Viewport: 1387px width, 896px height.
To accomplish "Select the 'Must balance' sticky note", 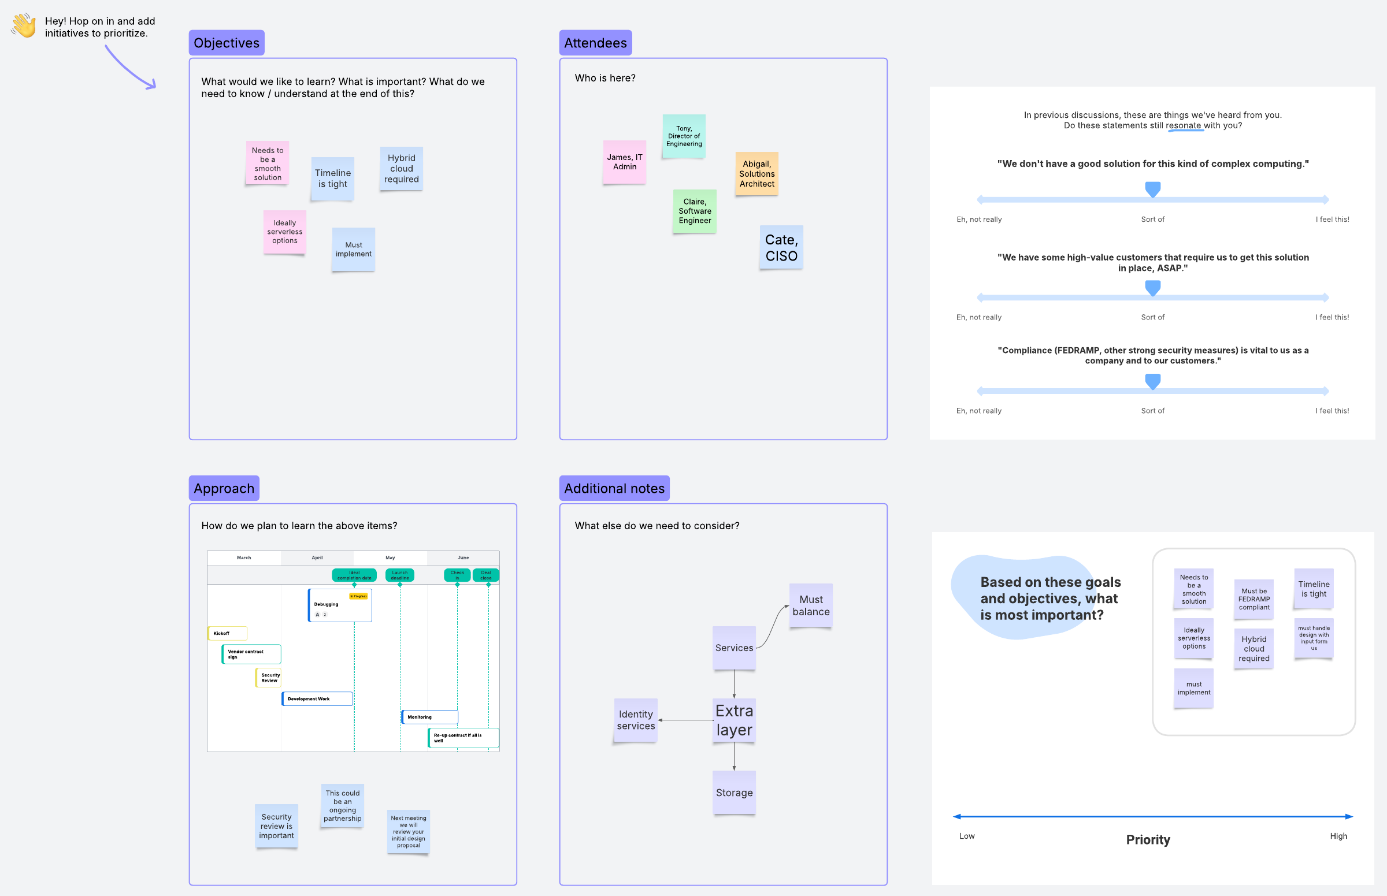I will click(x=811, y=605).
